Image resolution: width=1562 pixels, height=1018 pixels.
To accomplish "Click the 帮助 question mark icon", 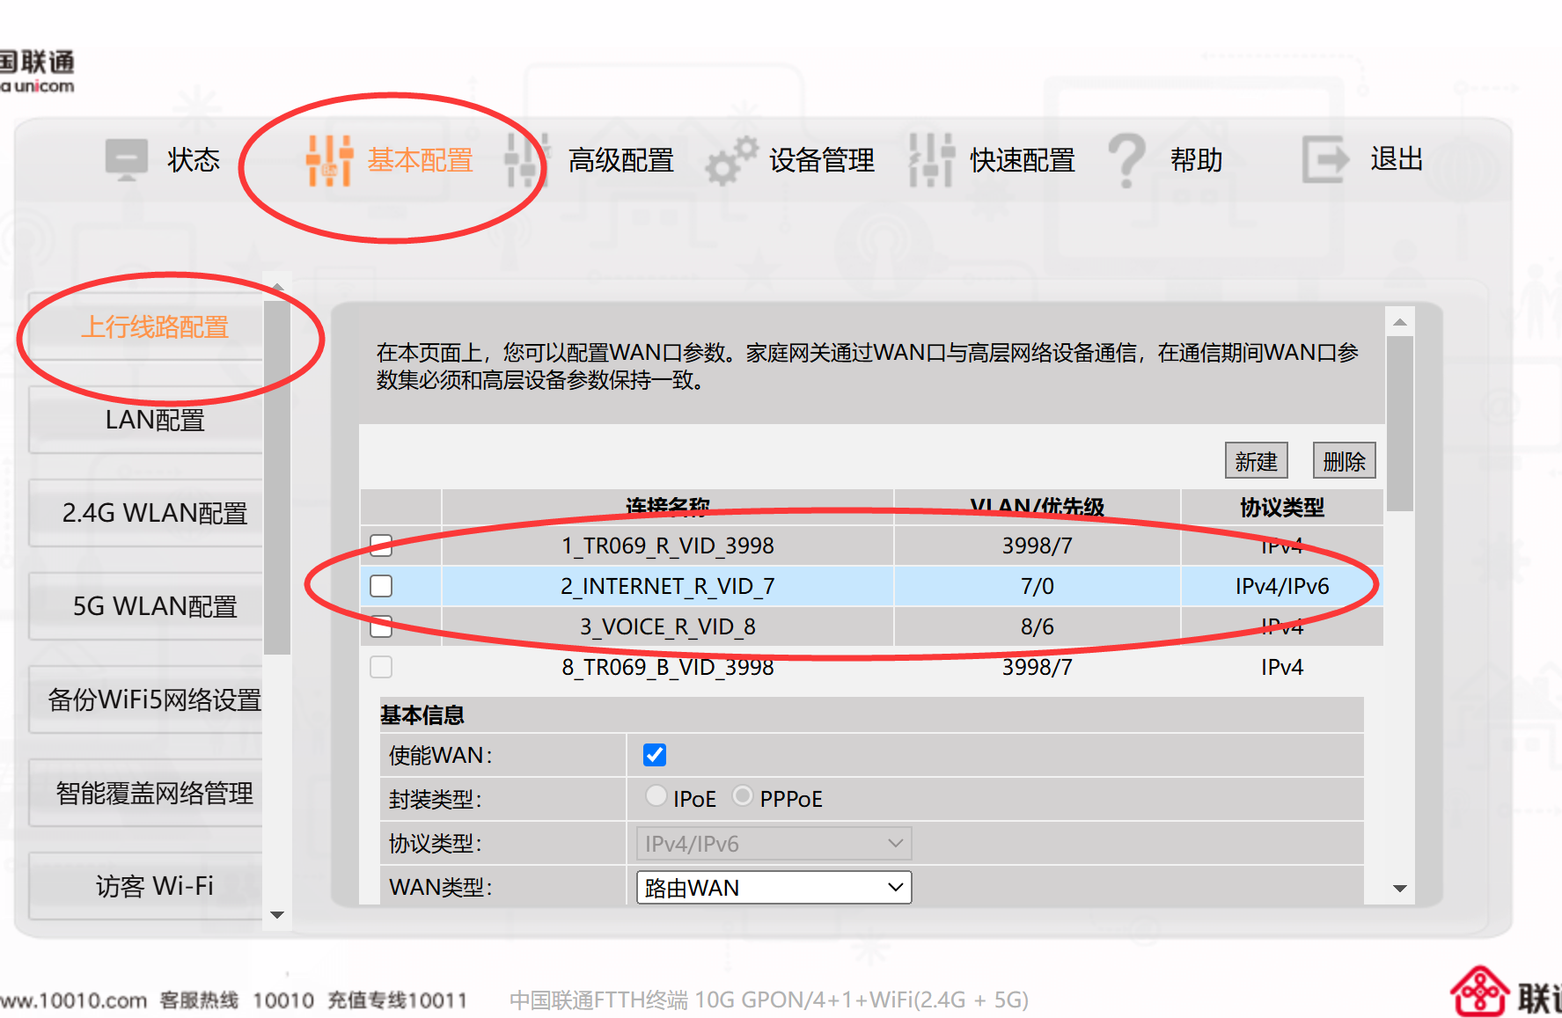I will coord(1127,161).
